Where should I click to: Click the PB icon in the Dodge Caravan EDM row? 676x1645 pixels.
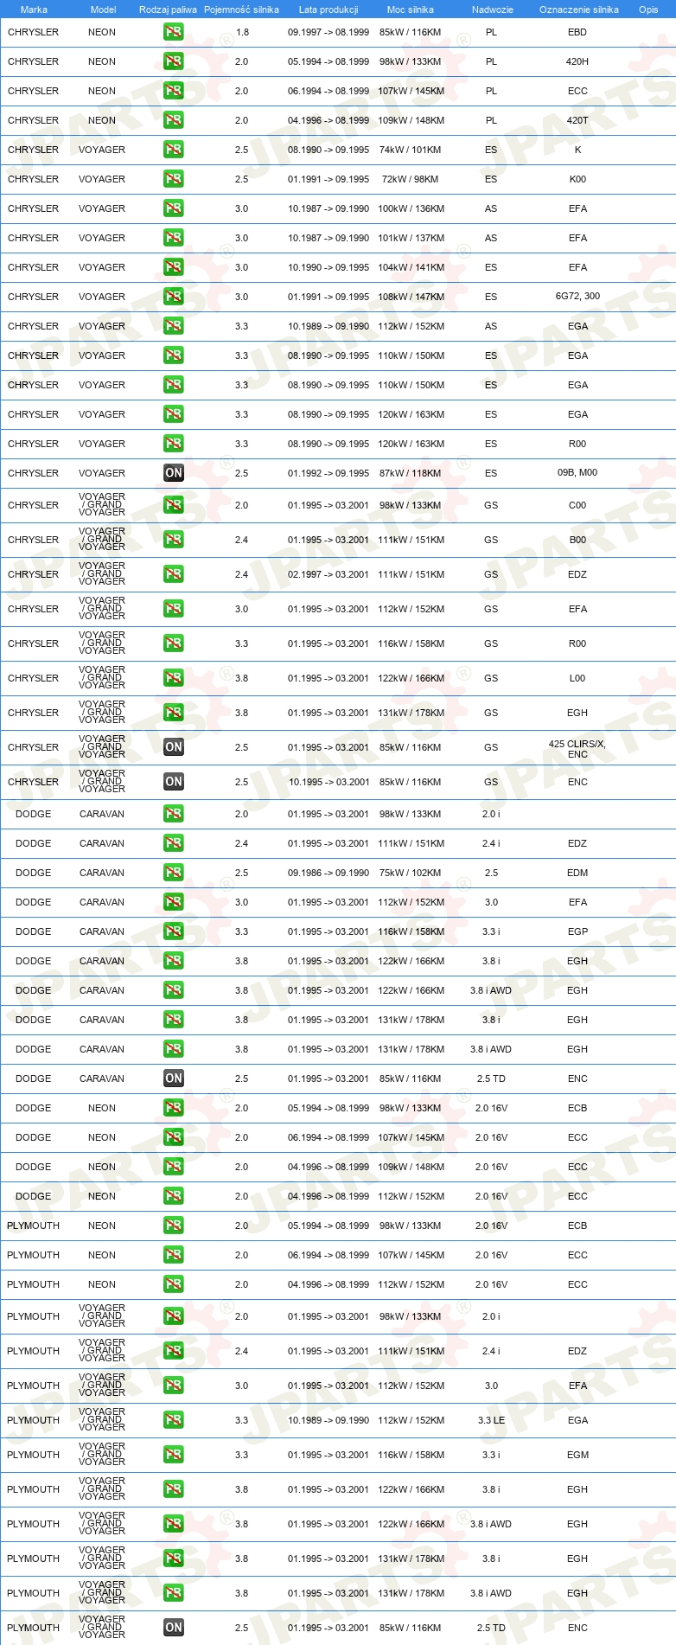point(174,873)
